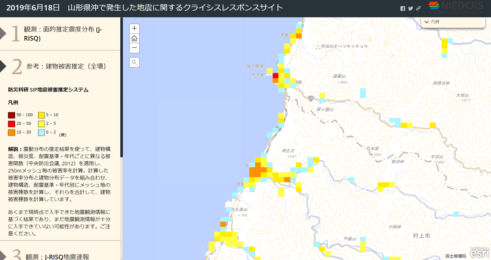The height and width of the screenshot is (260, 491).
Task: Click the page title 2019年6月18日
Action: 33,8
